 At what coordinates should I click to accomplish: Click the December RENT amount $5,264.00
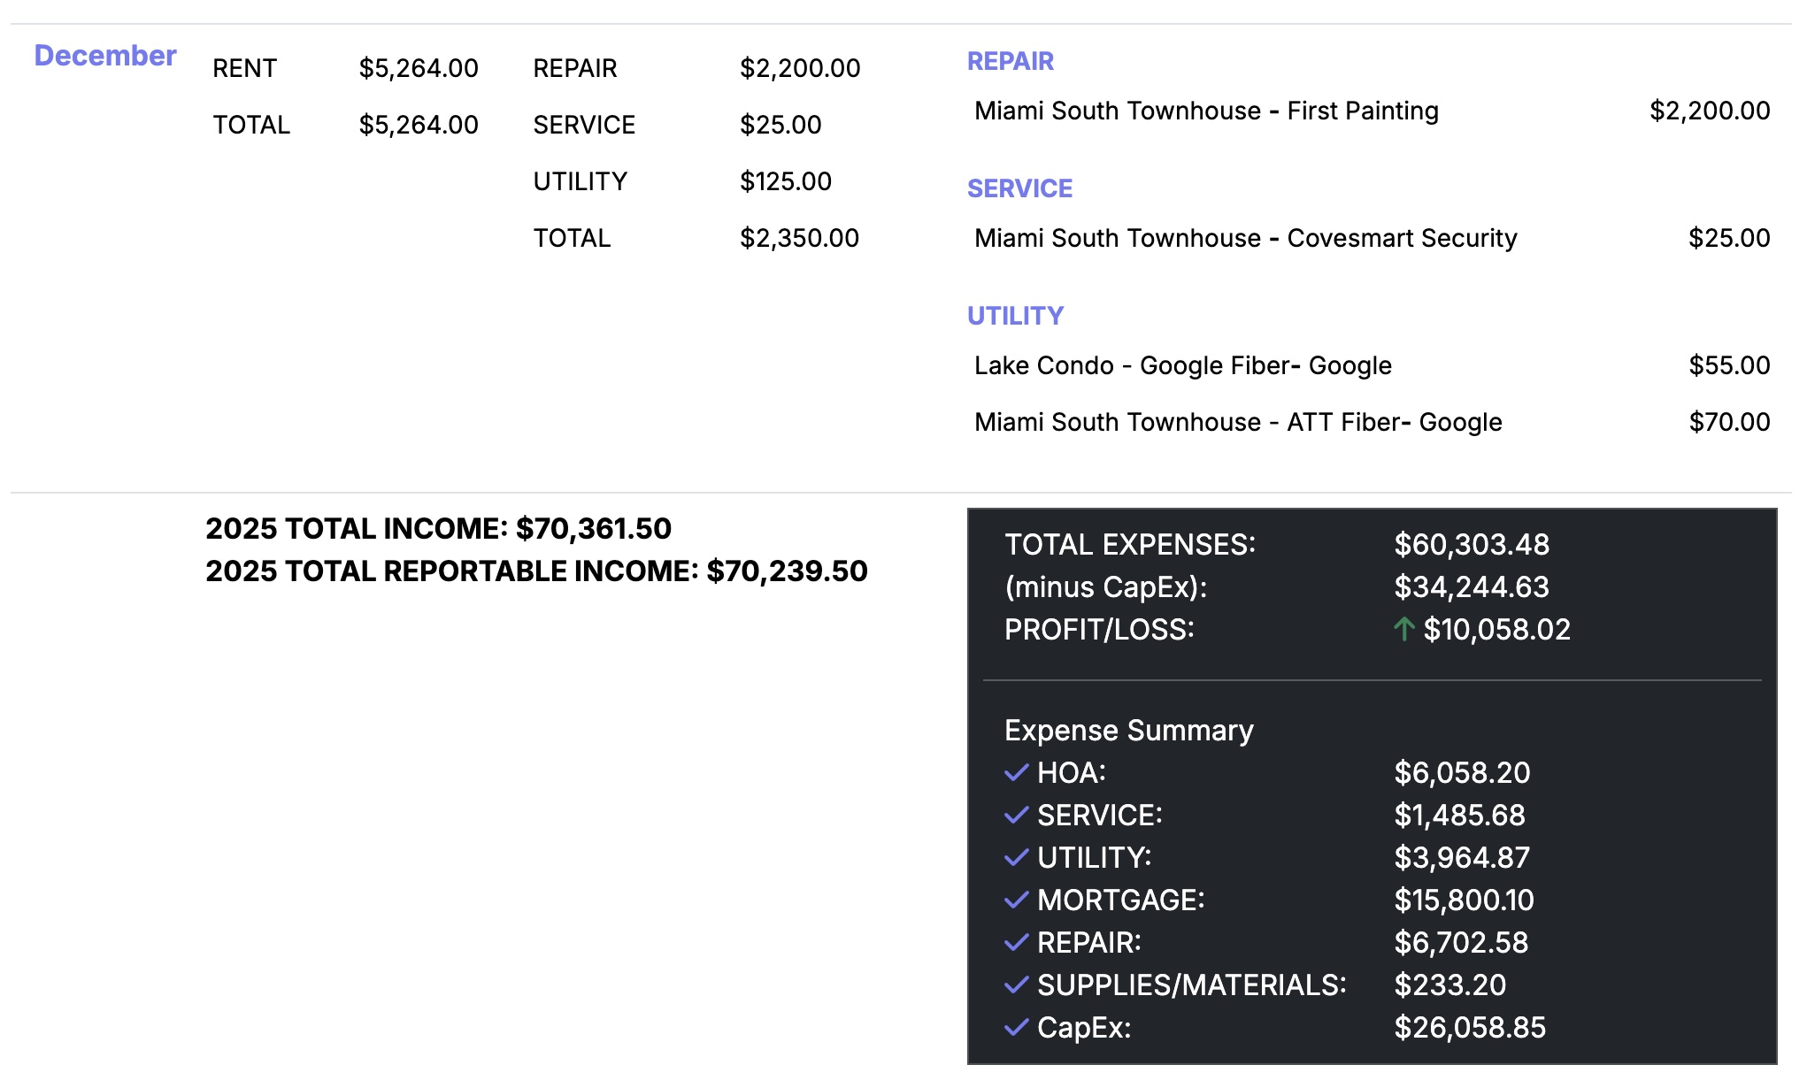pyautogui.click(x=419, y=67)
